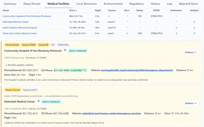204x127 pixels.
Task: Click Antivenom checkmark in Hazel Hawkins row
Action: coord(176,27)
